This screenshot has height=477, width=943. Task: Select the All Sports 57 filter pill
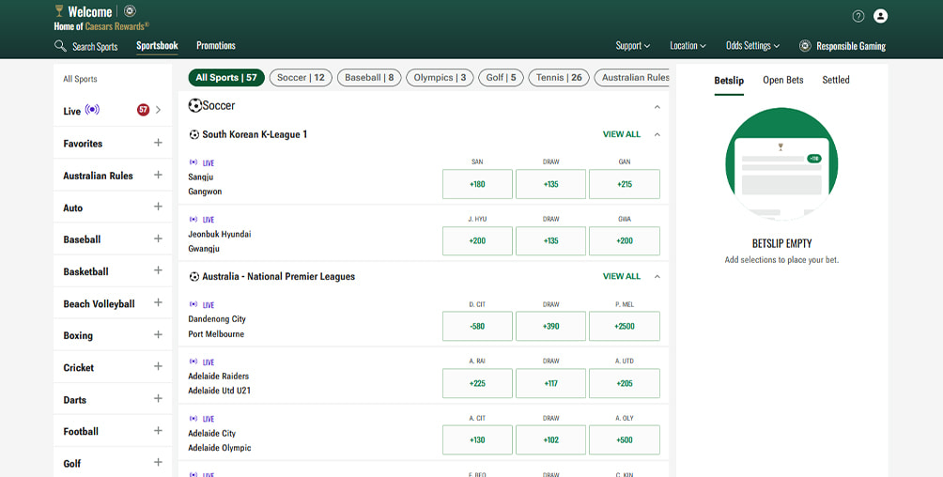click(226, 78)
